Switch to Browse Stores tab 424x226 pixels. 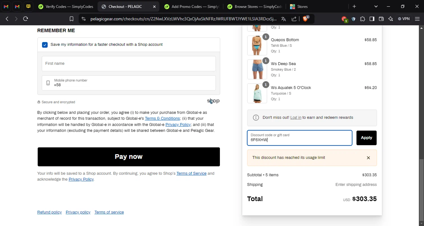[255, 7]
